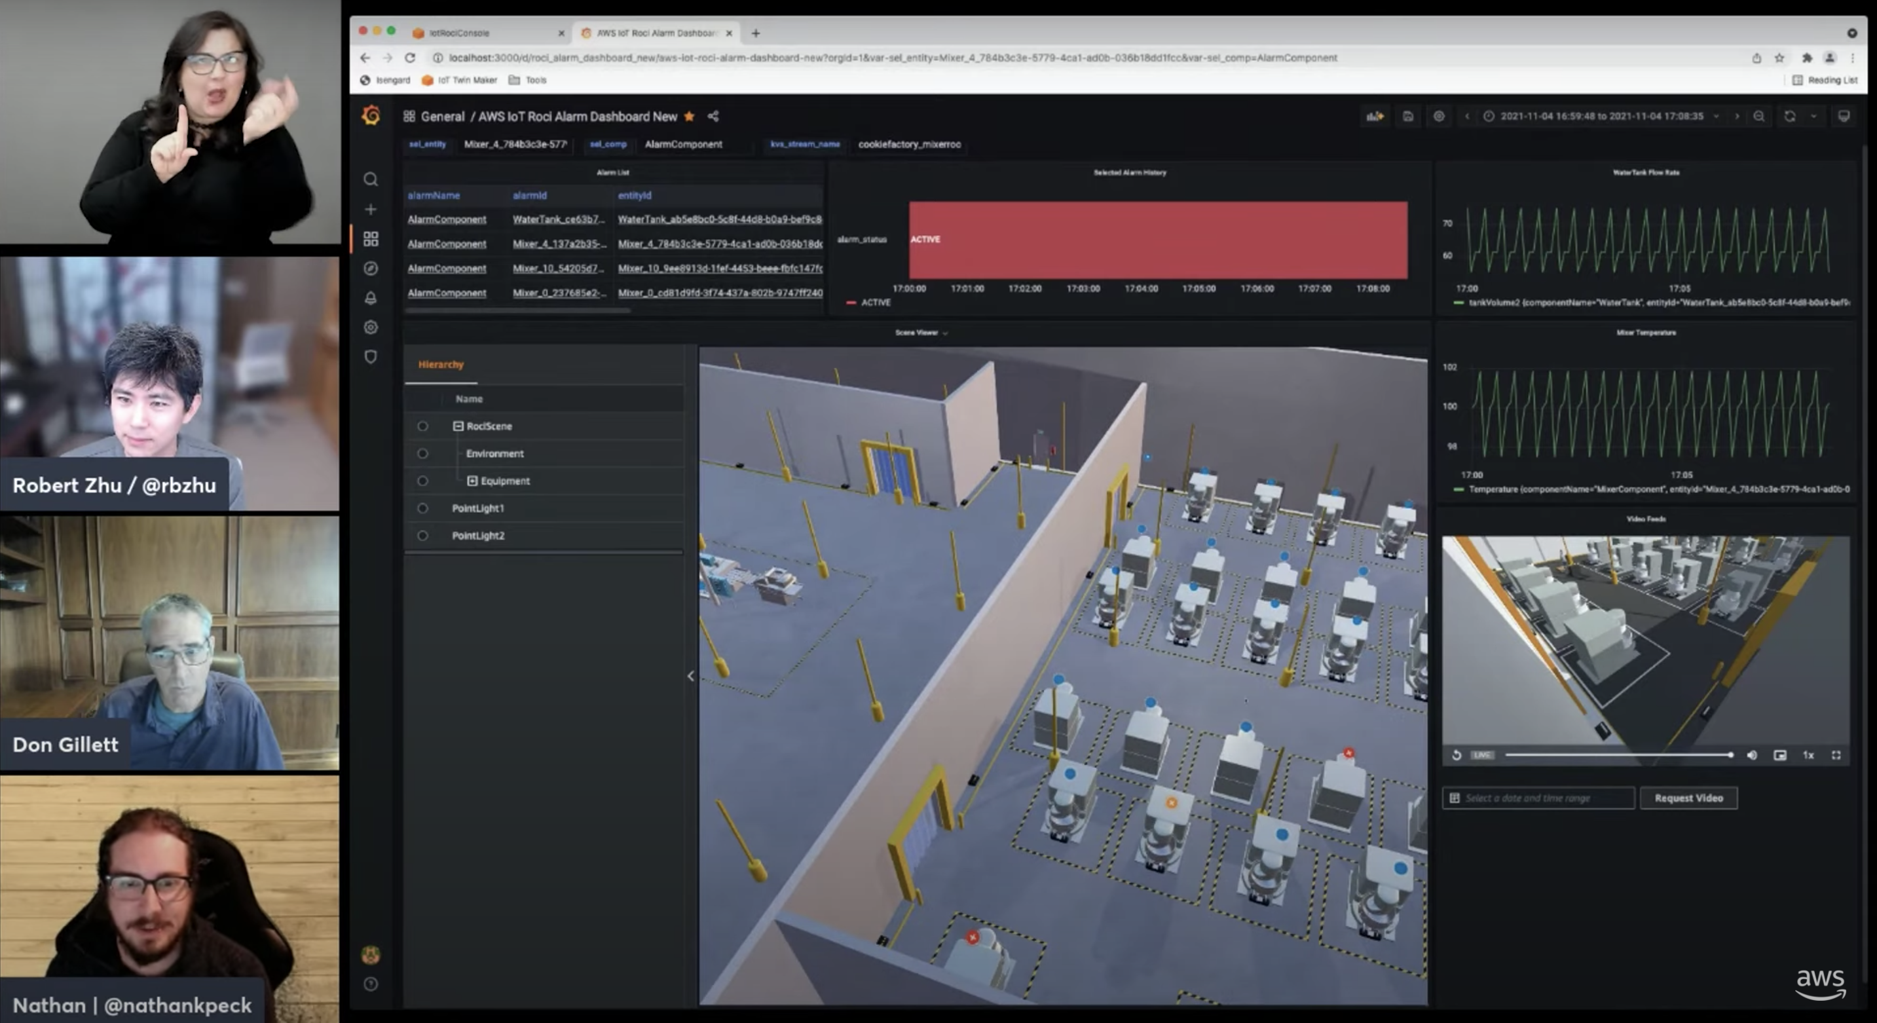Image resolution: width=1877 pixels, height=1023 pixels.
Task: Select the Environment radio button
Action: click(422, 453)
